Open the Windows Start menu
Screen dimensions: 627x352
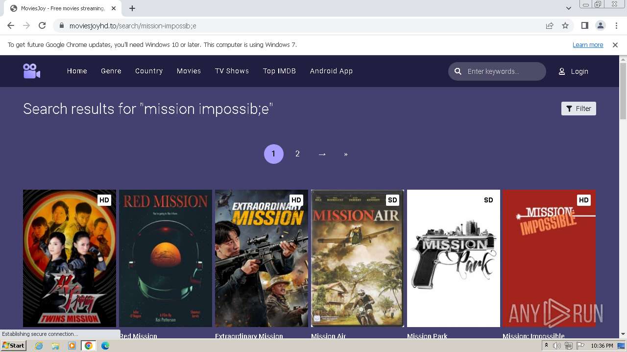(x=13, y=346)
